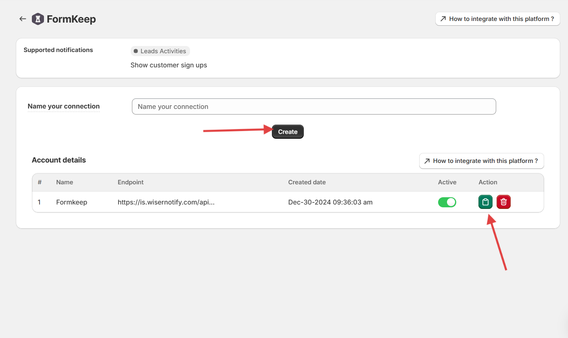Delete the Formkeep connection using the red trash icon
This screenshot has height=338, width=568.
click(x=503, y=202)
